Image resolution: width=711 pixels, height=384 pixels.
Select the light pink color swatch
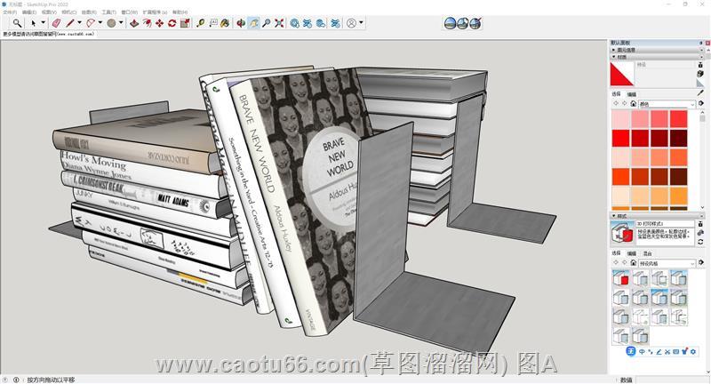pos(620,119)
